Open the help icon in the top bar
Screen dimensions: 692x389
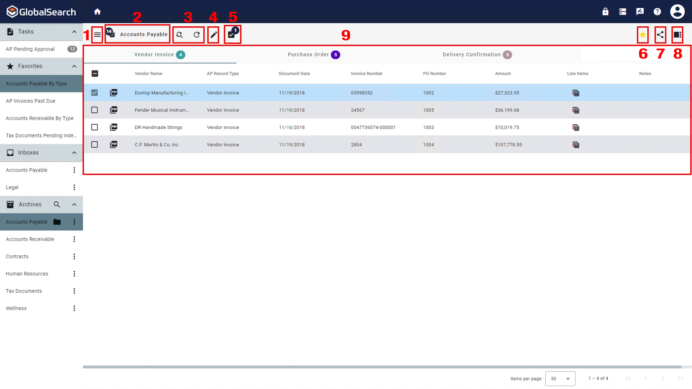point(657,11)
